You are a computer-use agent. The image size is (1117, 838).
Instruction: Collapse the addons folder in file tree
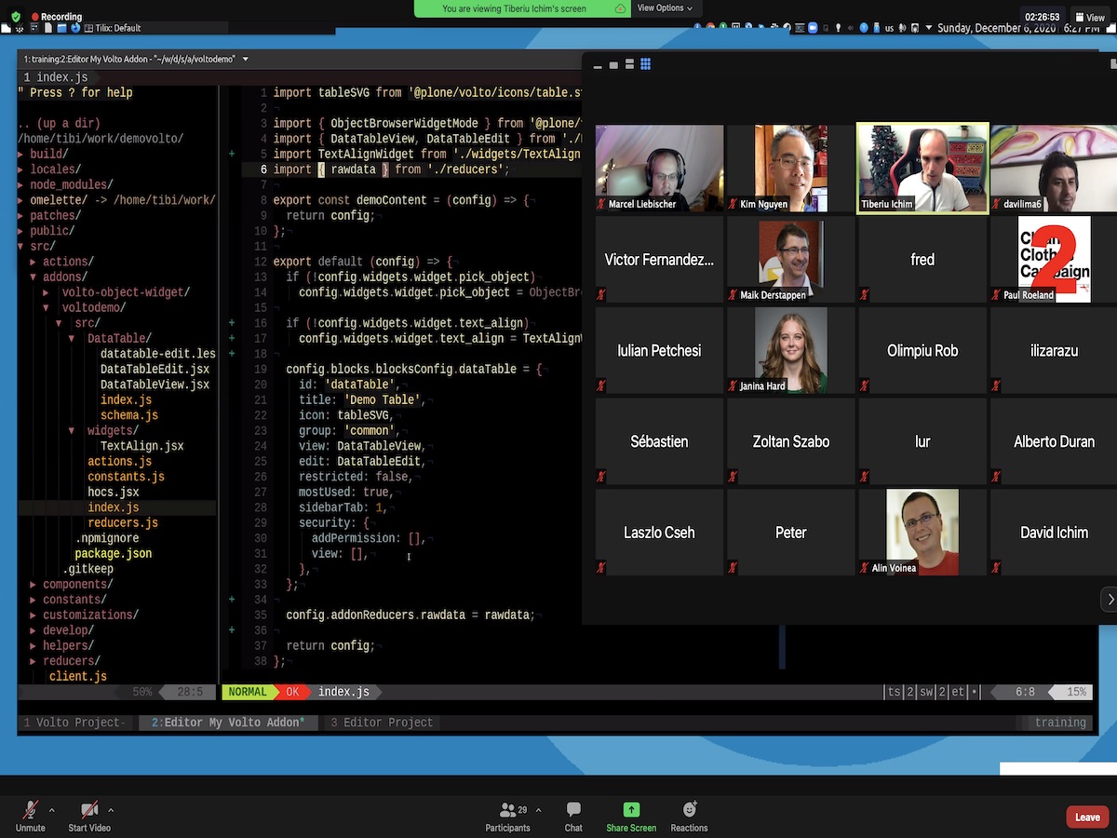(34, 277)
